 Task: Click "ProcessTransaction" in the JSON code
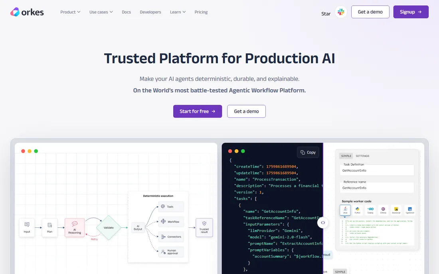pos(275,179)
